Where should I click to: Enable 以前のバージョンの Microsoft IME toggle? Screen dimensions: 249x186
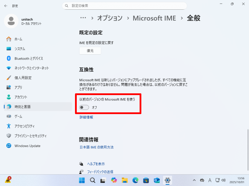84,108
